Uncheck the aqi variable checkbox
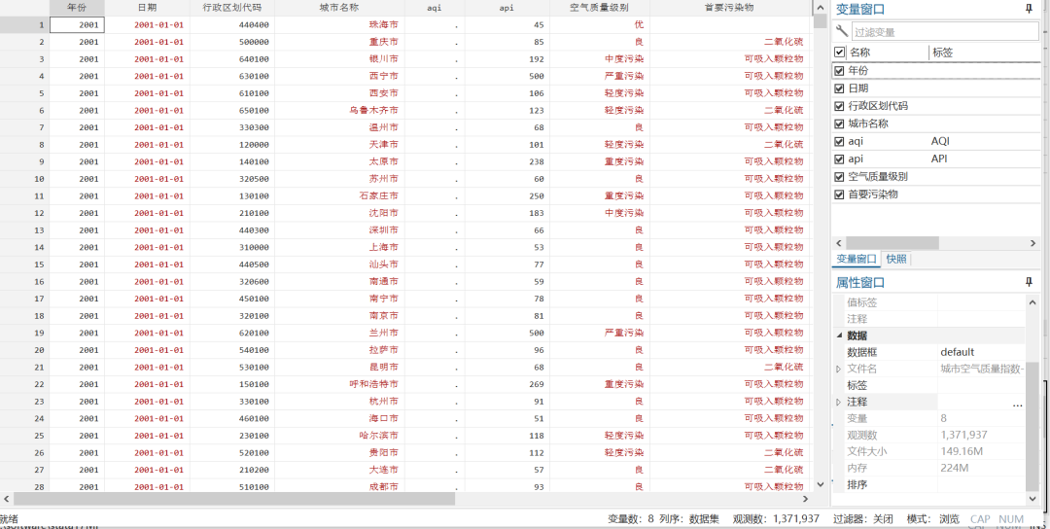Image resolution: width=1050 pixels, height=529 pixels. pyautogui.click(x=839, y=141)
